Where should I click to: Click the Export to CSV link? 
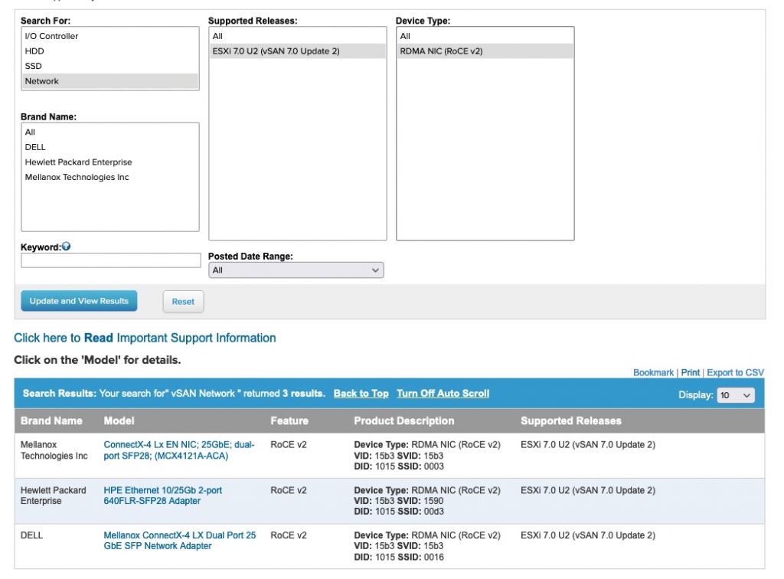tap(735, 372)
